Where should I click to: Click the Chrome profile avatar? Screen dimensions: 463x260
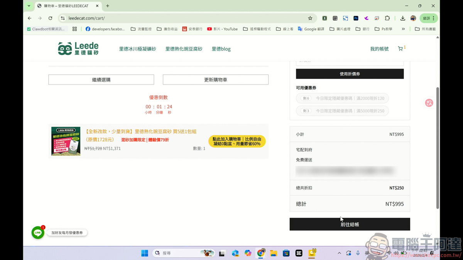[413, 18]
